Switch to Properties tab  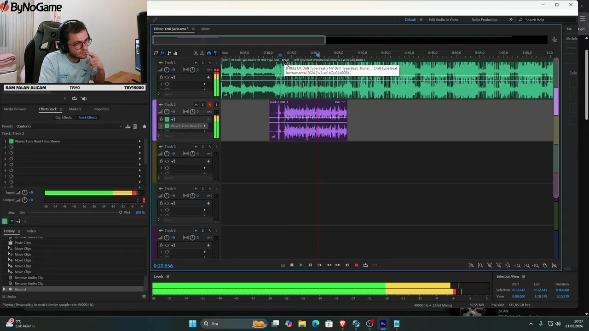101,109
